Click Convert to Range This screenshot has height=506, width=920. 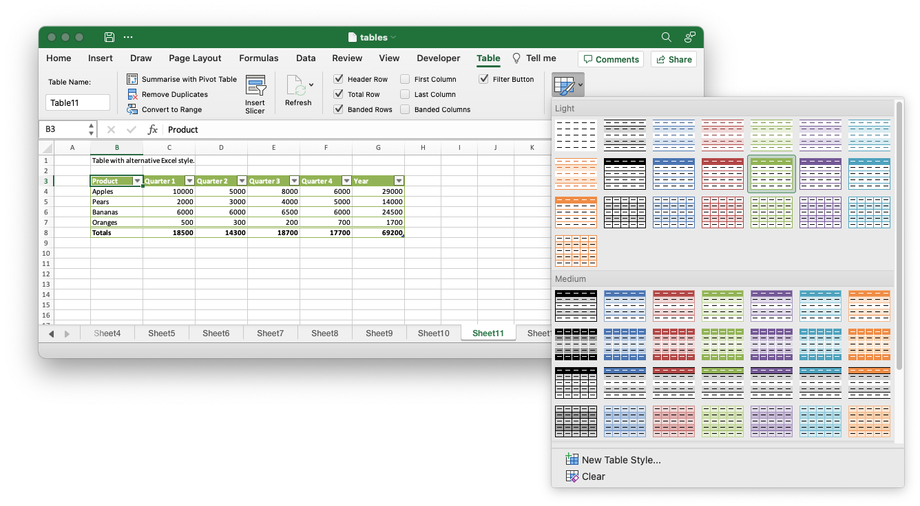pos(165,109)
